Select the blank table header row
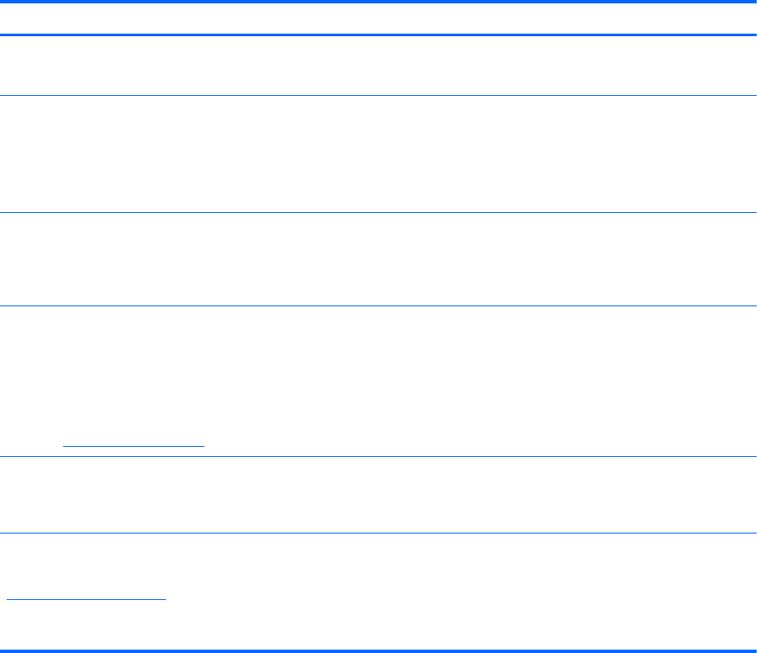757x653 pixels. (x=378, y=19)
